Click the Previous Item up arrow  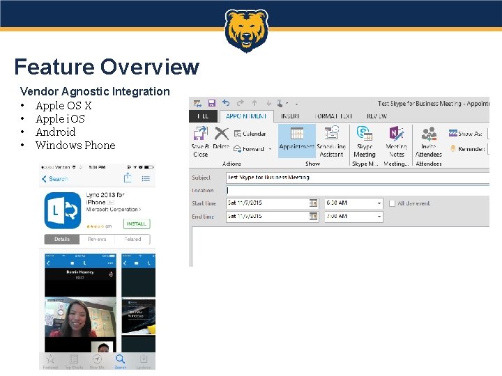pos(254,103)
